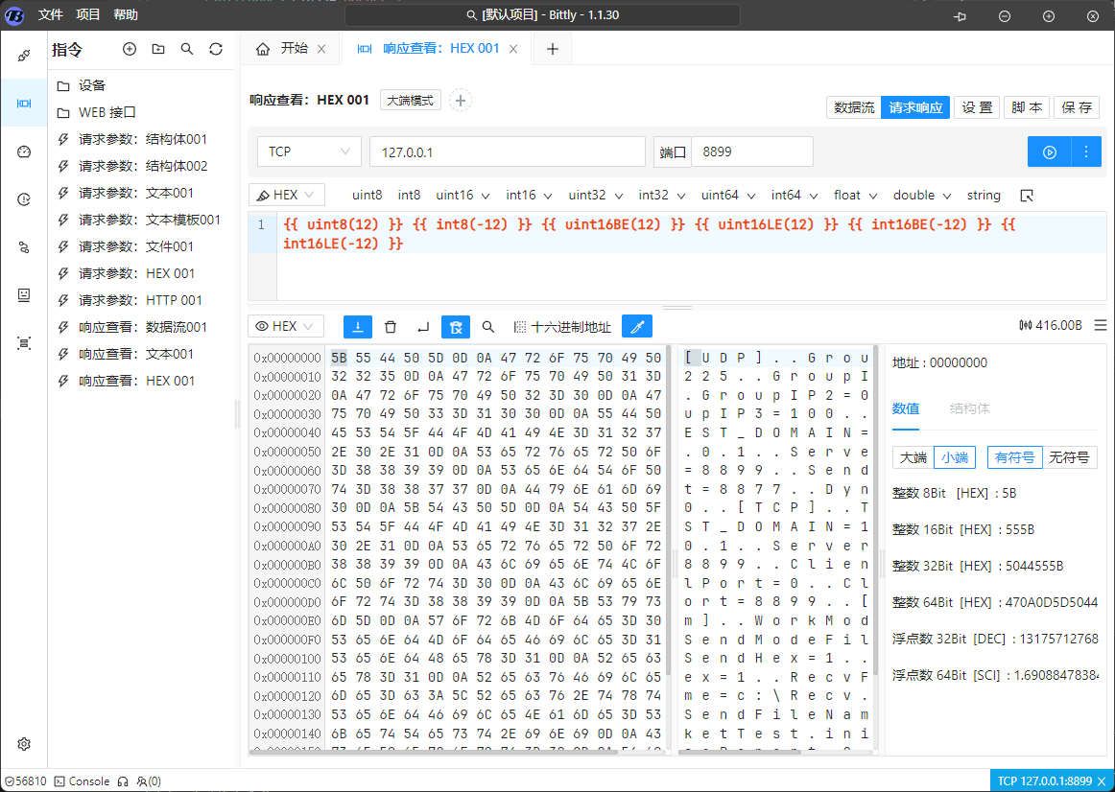This screenshot has width=1115, height=792.
Task: Click the blue highlighter pen icon
Action: pos(636,327)
